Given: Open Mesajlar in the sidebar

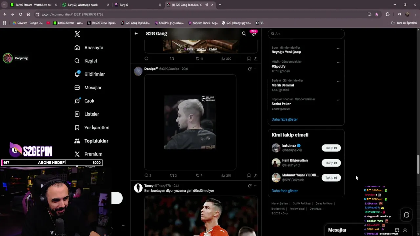Looking at the screenshot, I should click(x=88, y=88).
